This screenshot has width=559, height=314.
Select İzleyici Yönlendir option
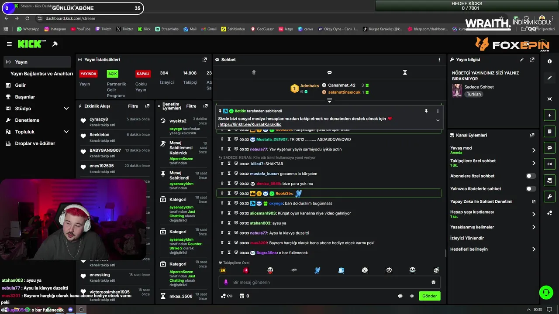tap(467, 238)
